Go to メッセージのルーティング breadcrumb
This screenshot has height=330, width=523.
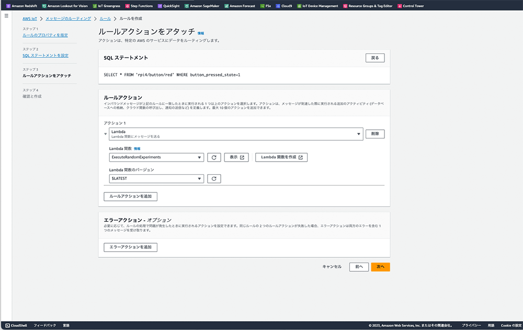68,19
